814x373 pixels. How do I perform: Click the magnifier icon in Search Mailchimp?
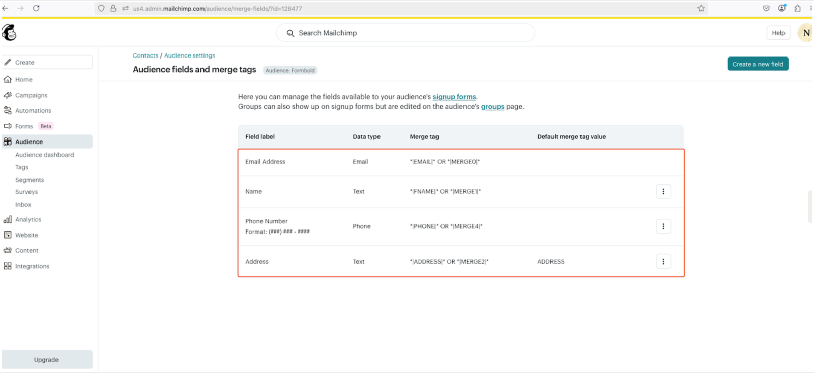pos(290,33)
